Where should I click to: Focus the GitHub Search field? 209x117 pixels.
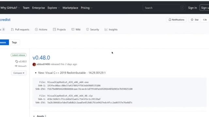pos(164,8)
